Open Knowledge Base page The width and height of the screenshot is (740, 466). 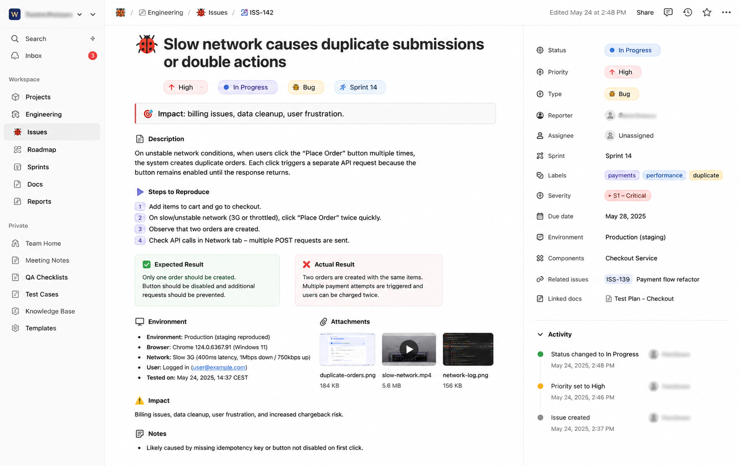click(52, 311)
